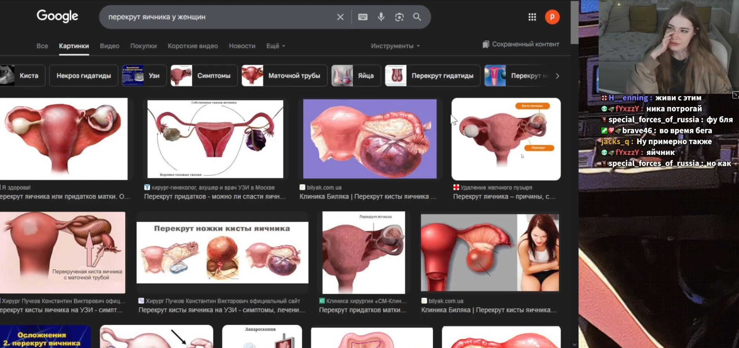Go to the Новости tab
The height and width of the screenshot is (348, 739).
tap(242, 46)
